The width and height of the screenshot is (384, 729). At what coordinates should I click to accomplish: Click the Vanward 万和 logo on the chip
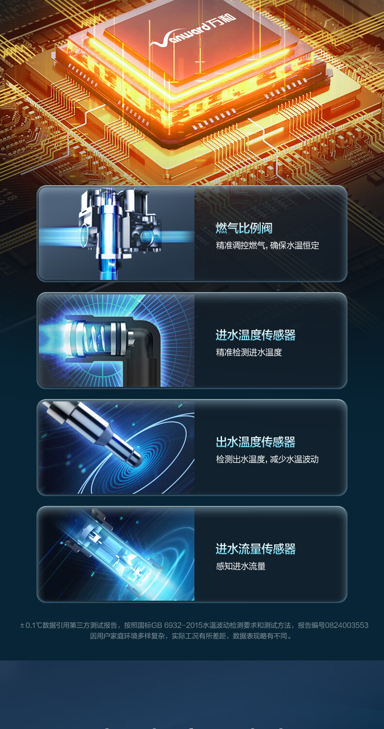coord(193,31)
